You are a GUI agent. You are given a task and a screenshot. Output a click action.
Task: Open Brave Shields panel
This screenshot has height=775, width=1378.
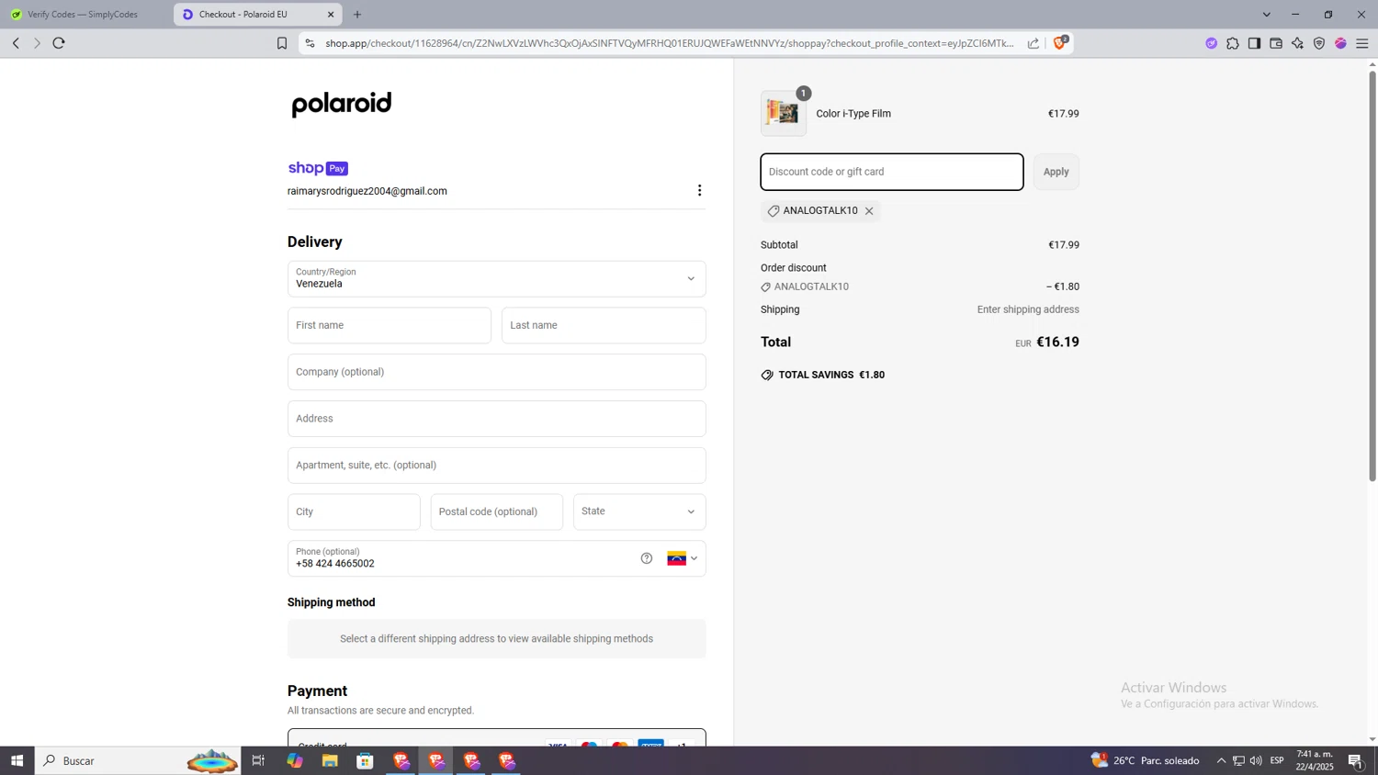point(1060,42)
